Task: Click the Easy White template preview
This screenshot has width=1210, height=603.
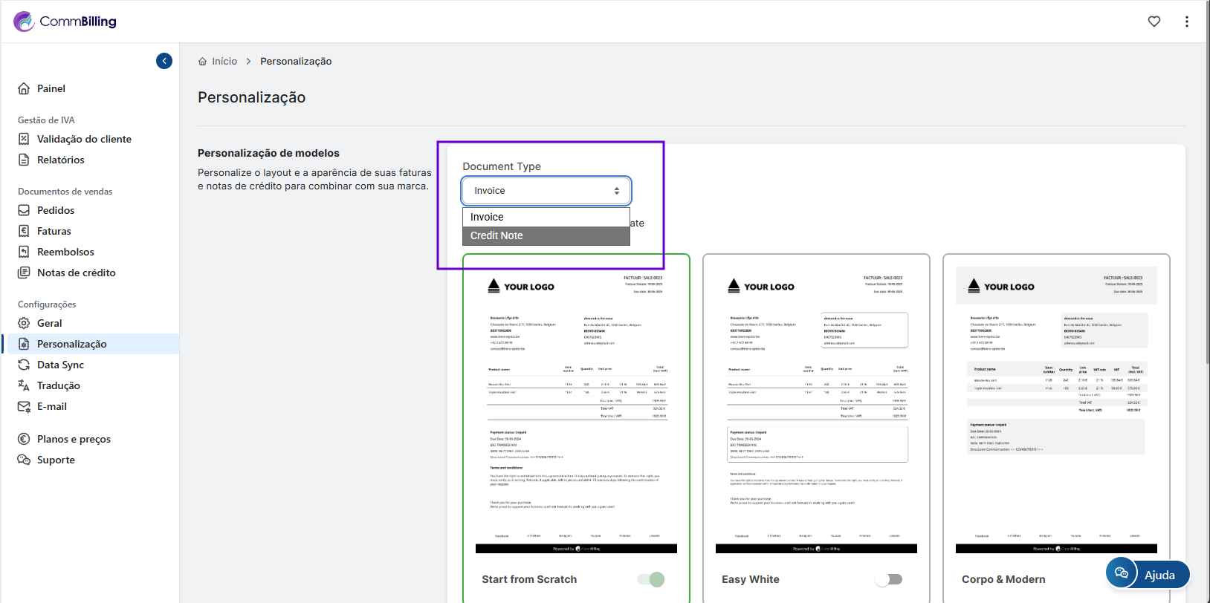Action: pos(815,408)
